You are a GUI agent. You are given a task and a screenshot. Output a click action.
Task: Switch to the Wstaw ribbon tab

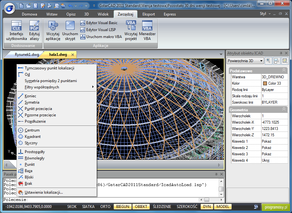(x=52, y=14)
